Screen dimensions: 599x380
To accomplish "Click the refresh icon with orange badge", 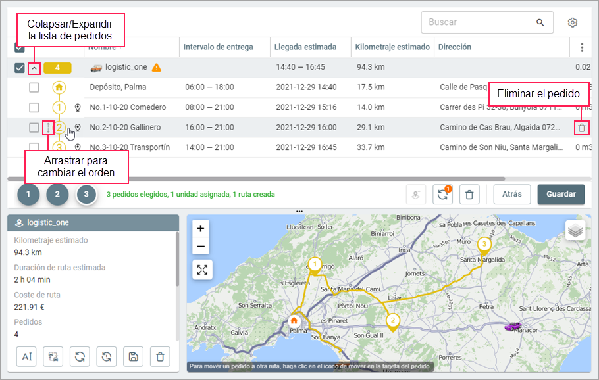I will tap(443, 194).
